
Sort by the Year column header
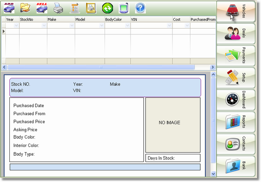[x=13, y=20]
